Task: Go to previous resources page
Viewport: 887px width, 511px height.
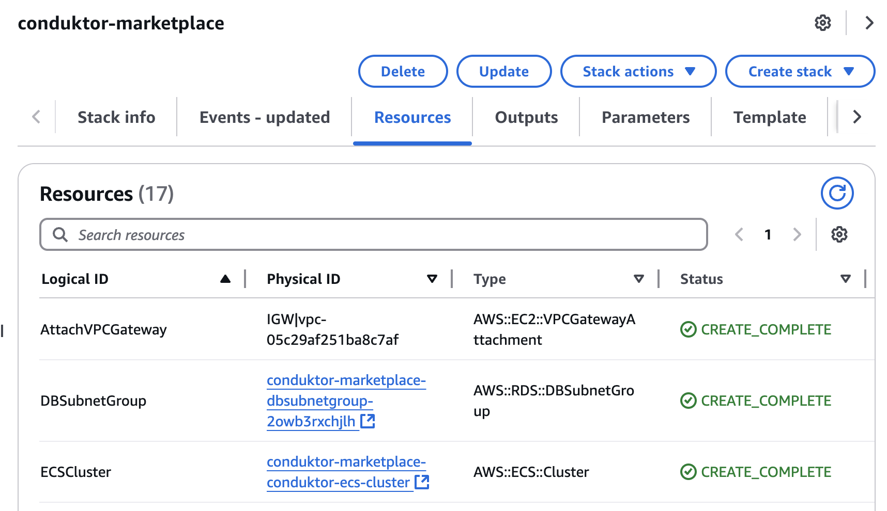Action: coord(739,234)
